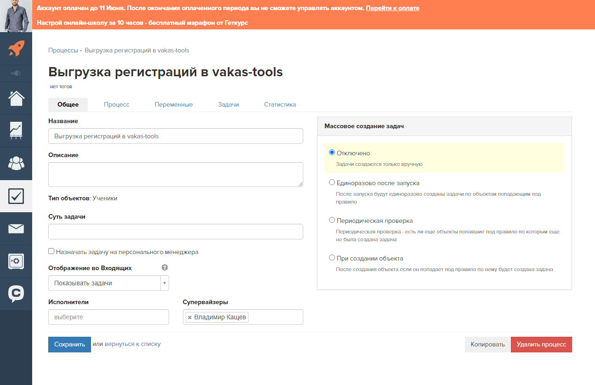Image resolution: width=595 pixels, height=385 pixels.
Task: Open the Показывать задачи dropdown
Action: pos(164,283)
